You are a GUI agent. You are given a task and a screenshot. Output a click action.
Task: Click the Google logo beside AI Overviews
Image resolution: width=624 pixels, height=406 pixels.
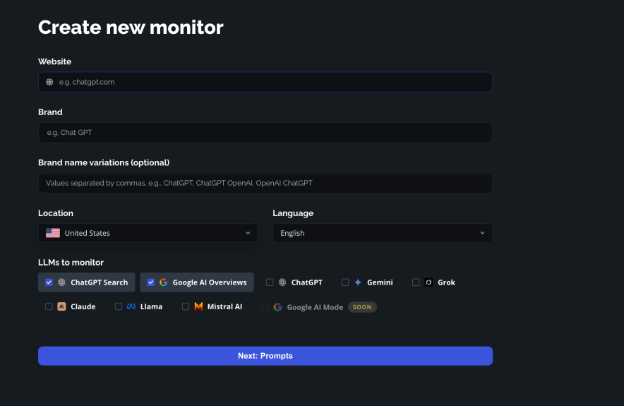coord(164,282)
